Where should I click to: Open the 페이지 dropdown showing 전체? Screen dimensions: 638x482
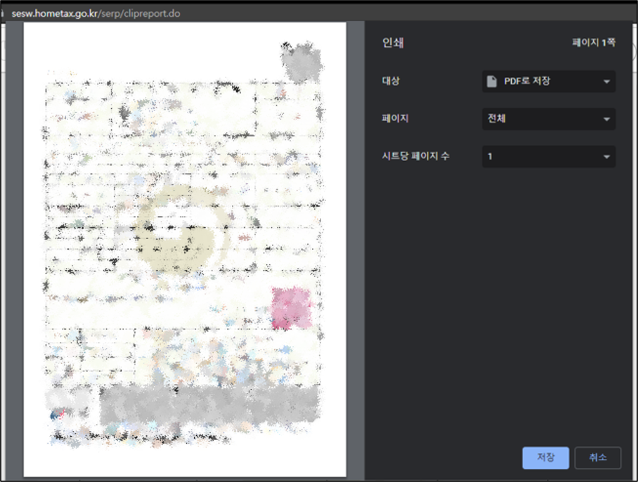point(549,119)
